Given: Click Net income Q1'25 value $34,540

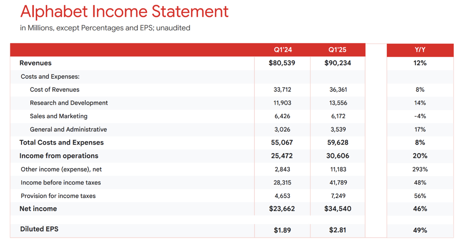Looking at the screenshot, I should click(x=338, y=209).
